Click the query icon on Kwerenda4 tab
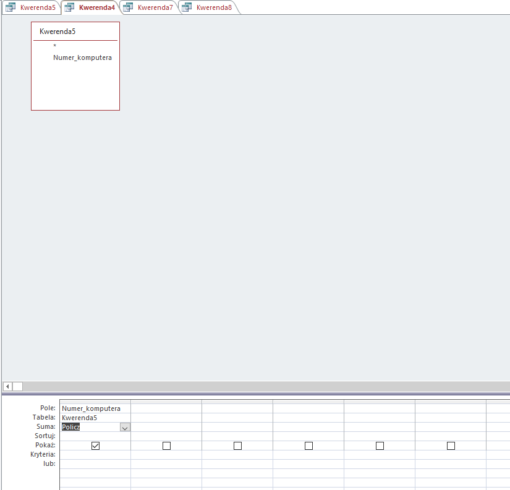This screenshot has height=490, width=510. point(69,7)
